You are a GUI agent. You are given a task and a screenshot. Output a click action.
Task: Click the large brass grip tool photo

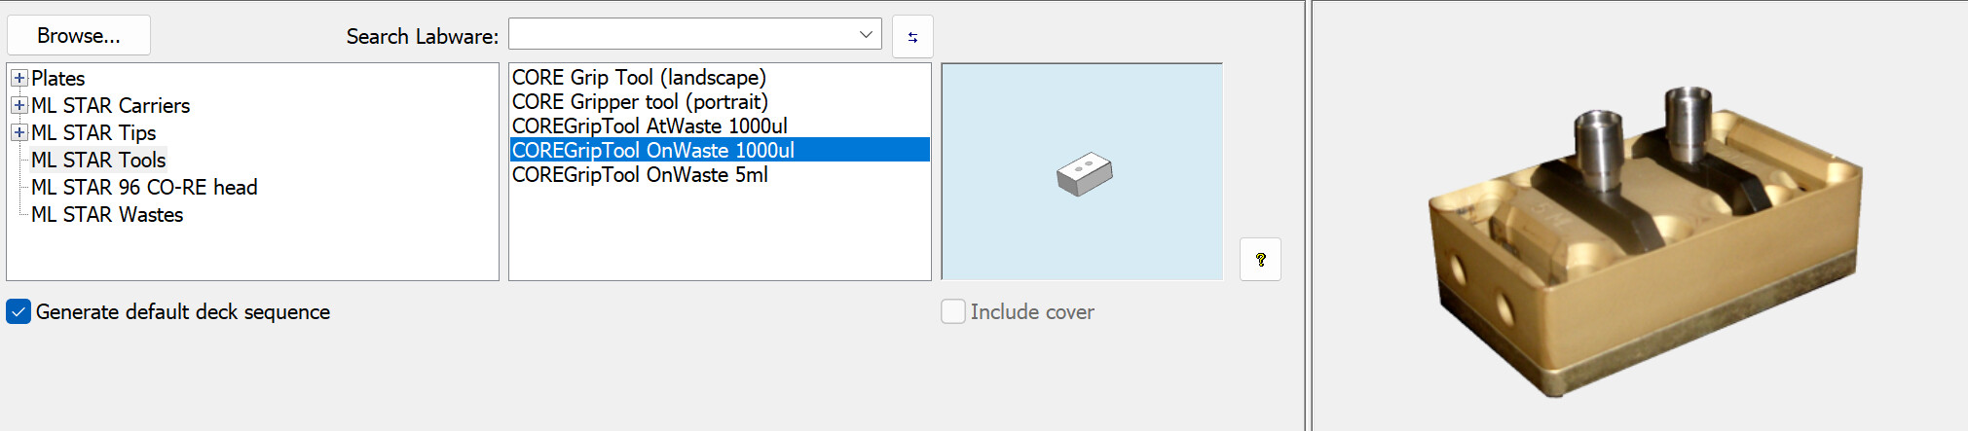[1645, 240]
